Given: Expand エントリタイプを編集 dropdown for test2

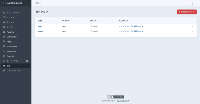Looking at the screenshot, I should (x=130, y=31).
